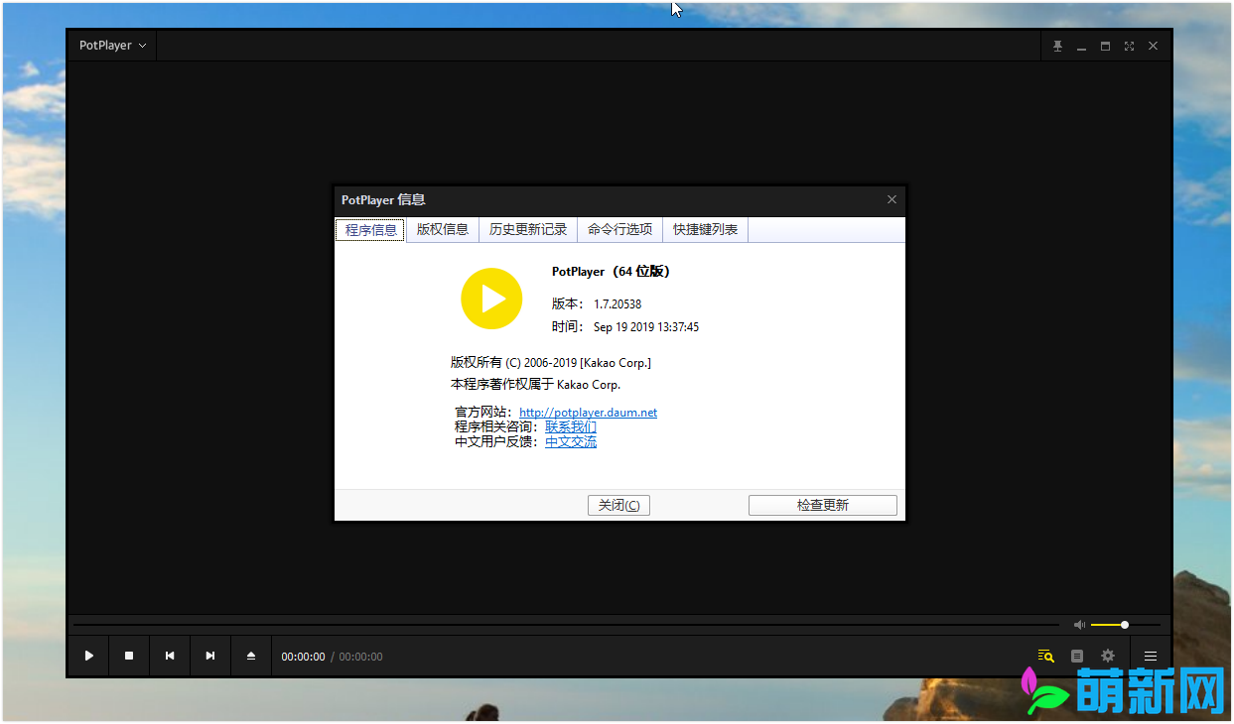
Task: Click the 关闭(C) button
Action: point(619,505)
